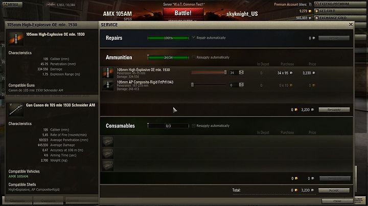368x206 pixels.
Task: Click the Accept button
Action: click(x=334, y=191)
